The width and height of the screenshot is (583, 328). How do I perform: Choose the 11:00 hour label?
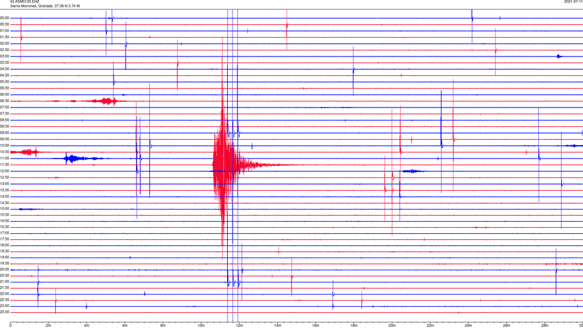5,159
